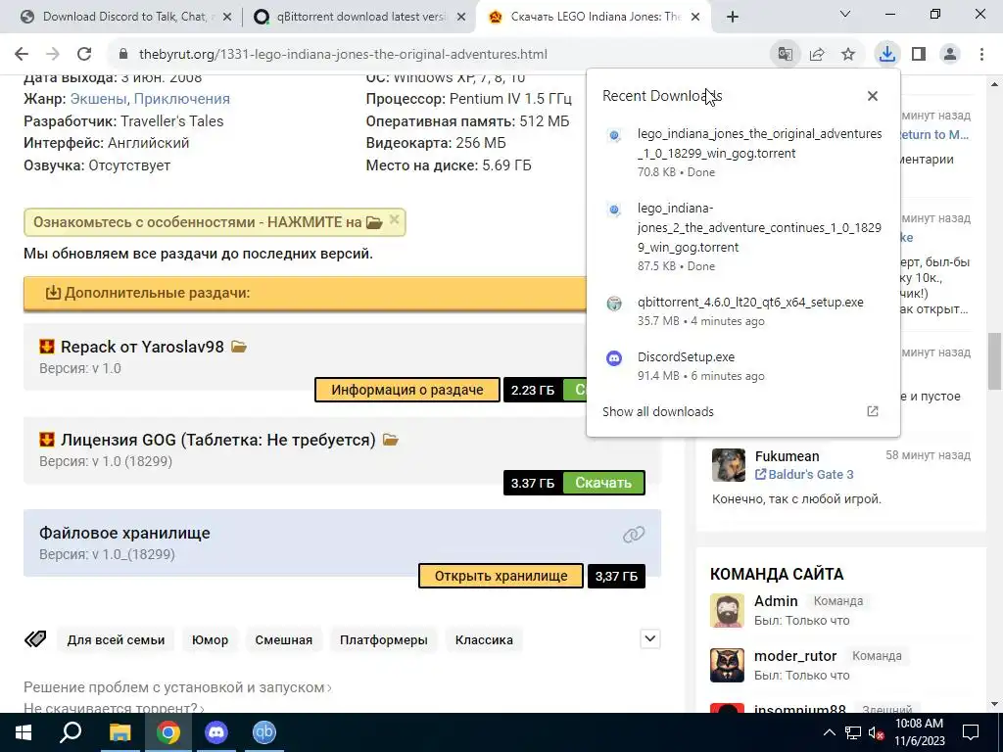Open the DiscordSetup.exe download entry
The width and height of the screenshot is (1003, 752).
pos(743,366)
